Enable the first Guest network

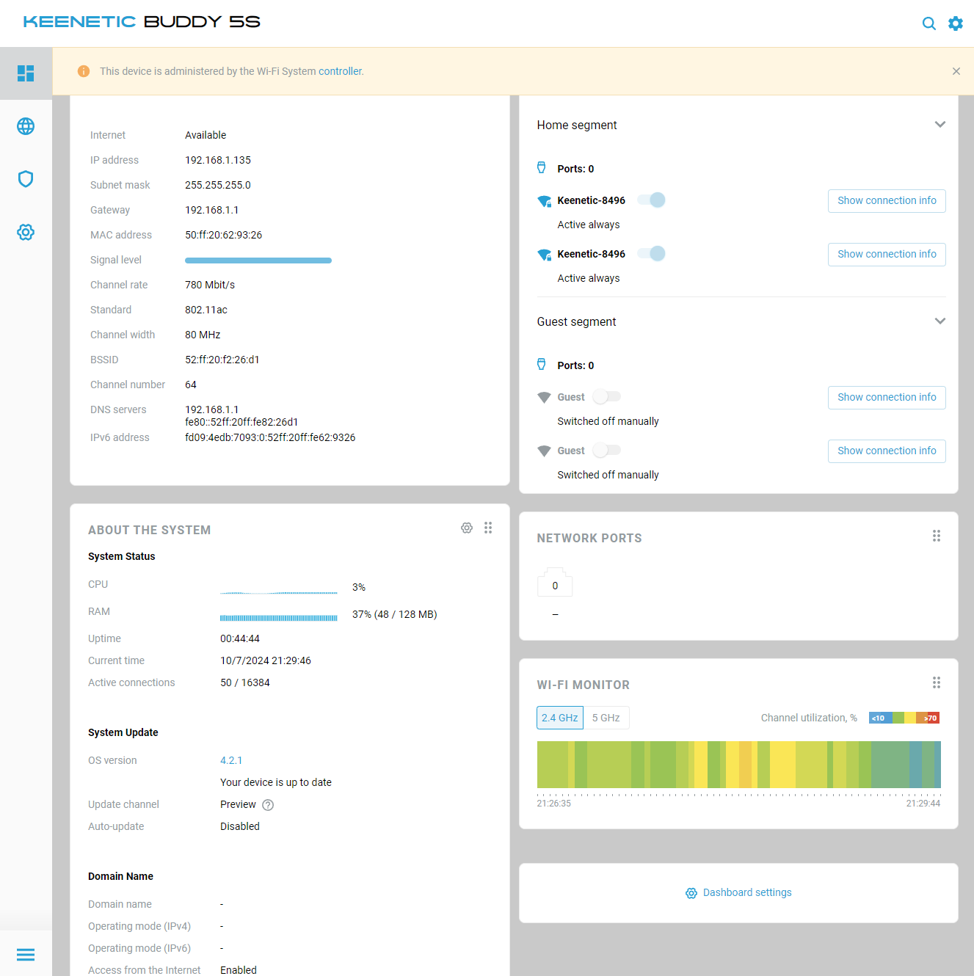point(606,396)
